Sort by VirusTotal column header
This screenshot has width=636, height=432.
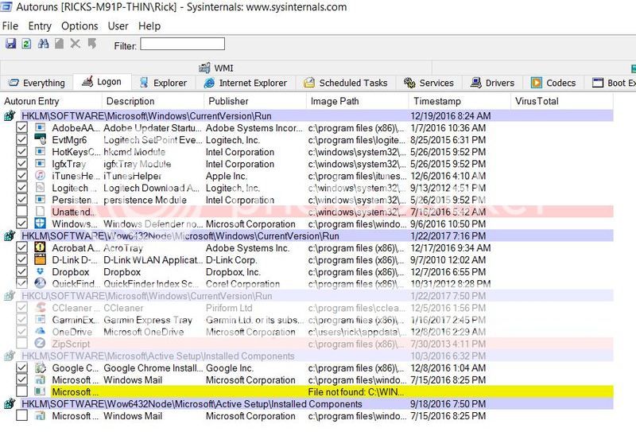click(x=562, y=101)
